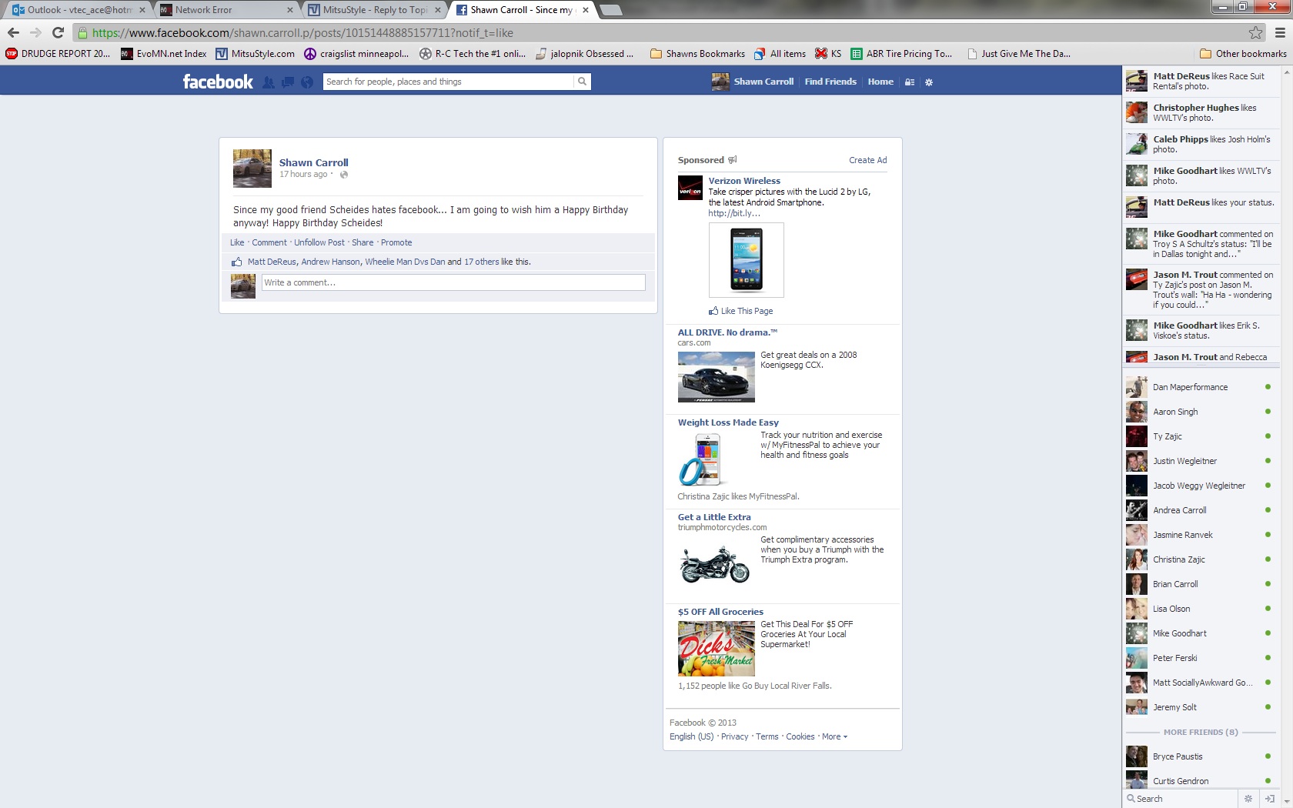This screenshot has width=1293, height=808.
Task: Toggle Like on Shawn Carroll's post
Action: (x=237, y=242)
